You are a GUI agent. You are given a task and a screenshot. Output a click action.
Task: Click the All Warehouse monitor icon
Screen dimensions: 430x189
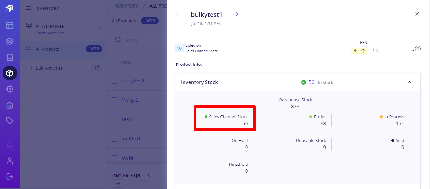[29, 25]
